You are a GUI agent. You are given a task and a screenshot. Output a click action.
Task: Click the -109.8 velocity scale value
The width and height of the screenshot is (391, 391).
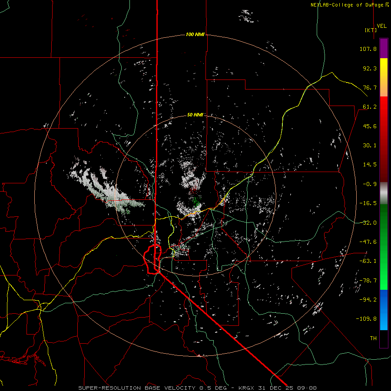pos(367,319)
